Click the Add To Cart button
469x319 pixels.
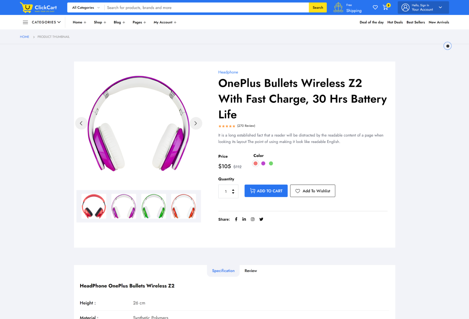click(x=266, y=191)
